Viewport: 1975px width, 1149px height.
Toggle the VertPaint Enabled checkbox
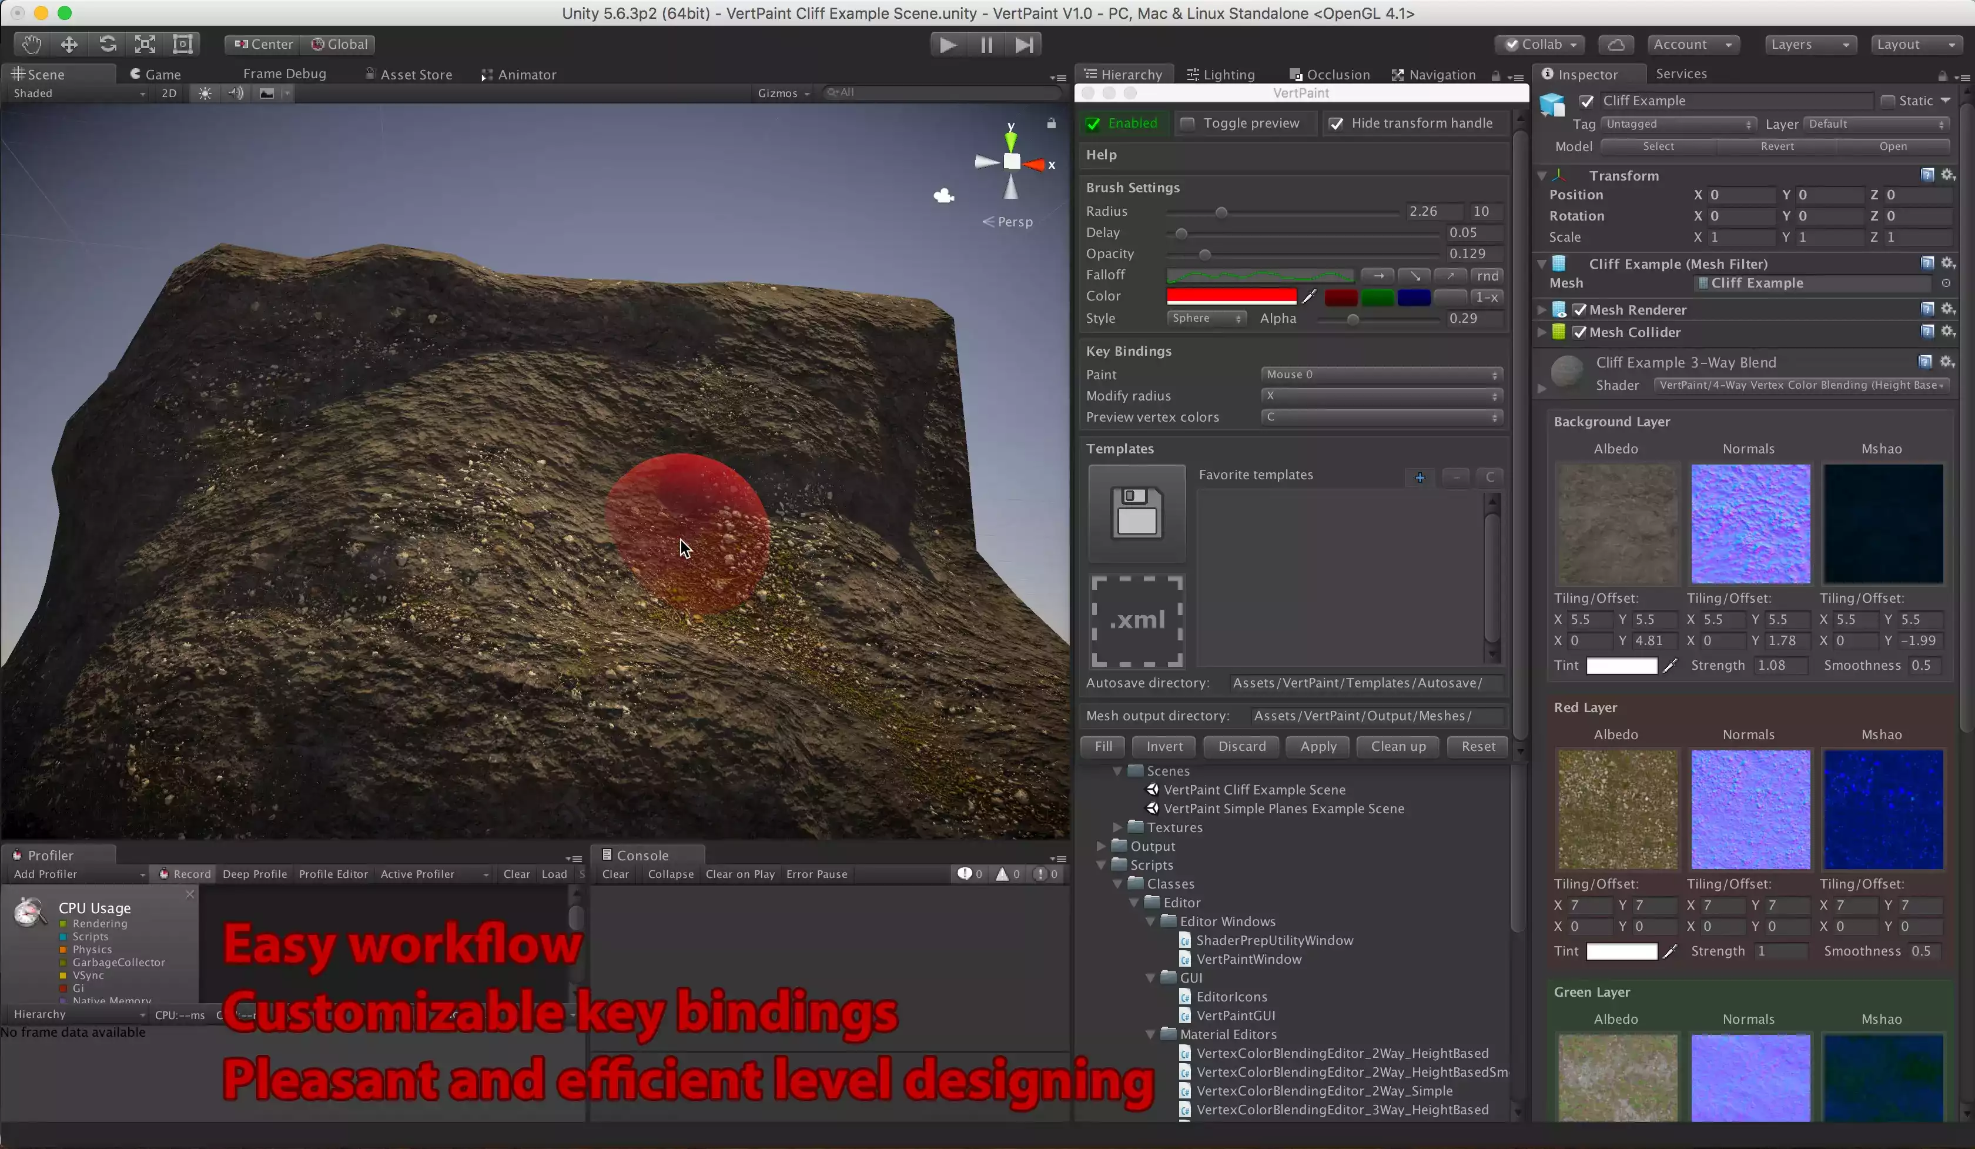click(x=1093, y=124)
